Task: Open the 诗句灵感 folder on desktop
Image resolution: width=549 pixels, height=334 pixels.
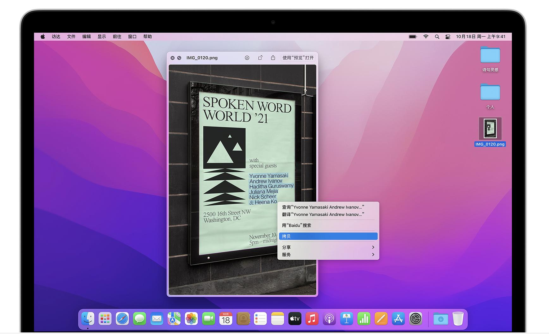Action: 490,55
